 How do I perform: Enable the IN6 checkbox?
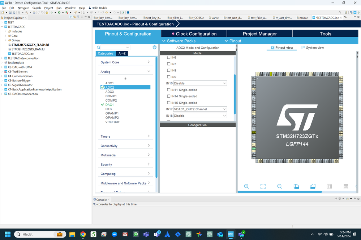[x=169, y=57]
